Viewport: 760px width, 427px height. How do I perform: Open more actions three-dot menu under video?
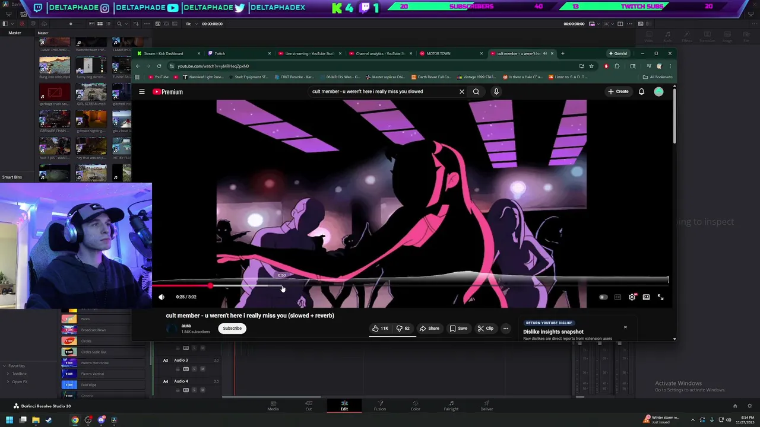click(x=506, y=328)
